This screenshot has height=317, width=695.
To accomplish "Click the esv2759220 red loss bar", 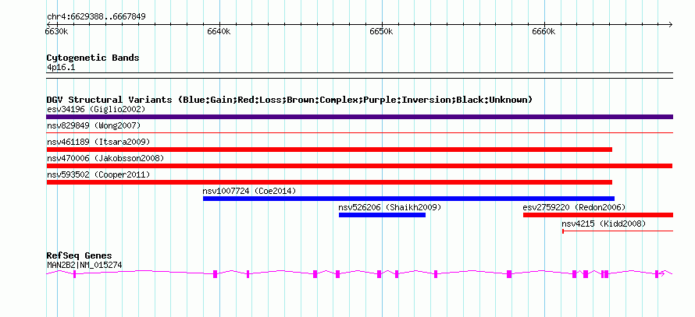I will [x=598, y=215].
